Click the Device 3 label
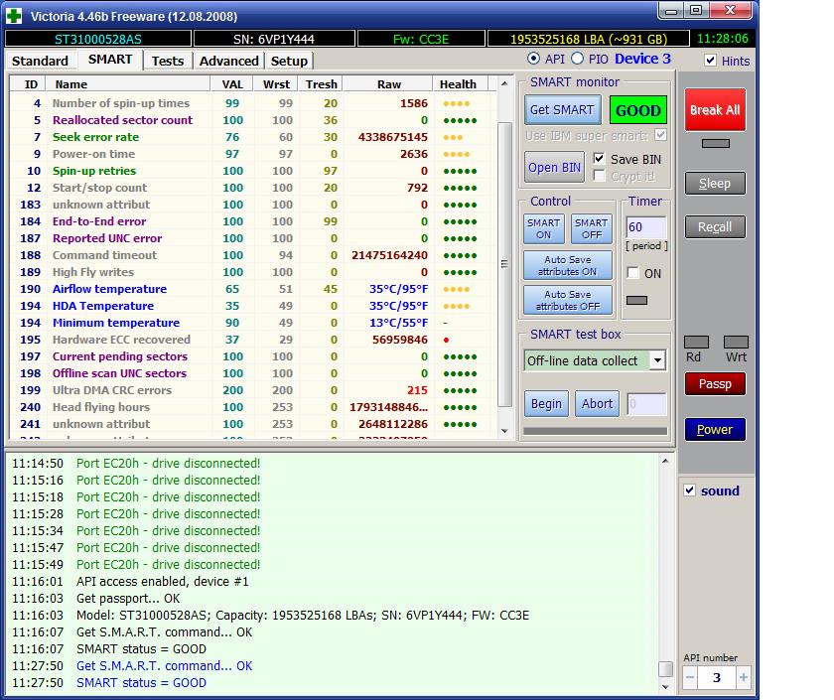 pos(642,59)
